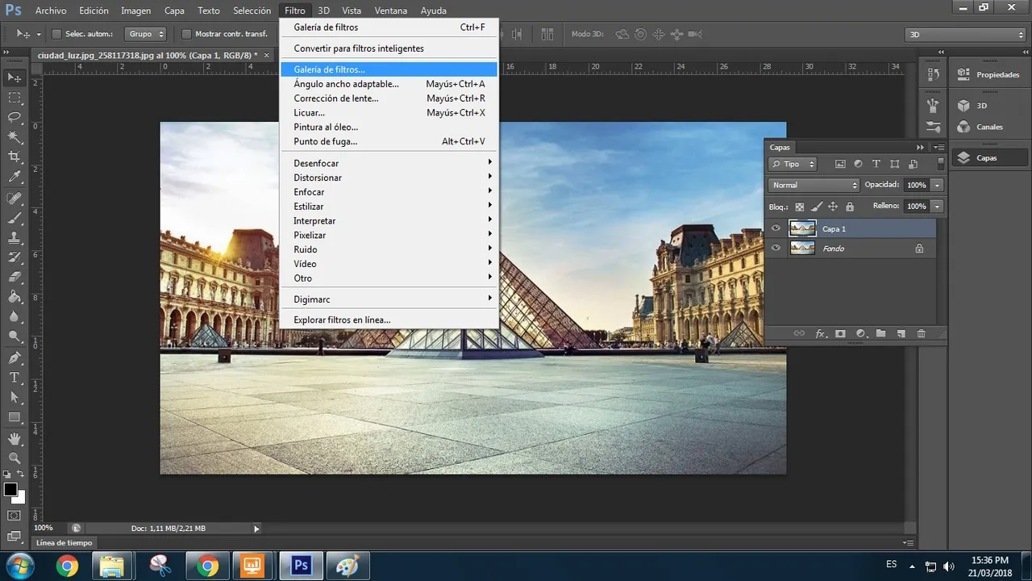Open the Propiedades panel button
The height and width of the screenshot is (581, 1032).
click(x=988, y=74)
